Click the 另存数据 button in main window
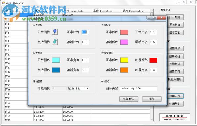 pos(175,25)
